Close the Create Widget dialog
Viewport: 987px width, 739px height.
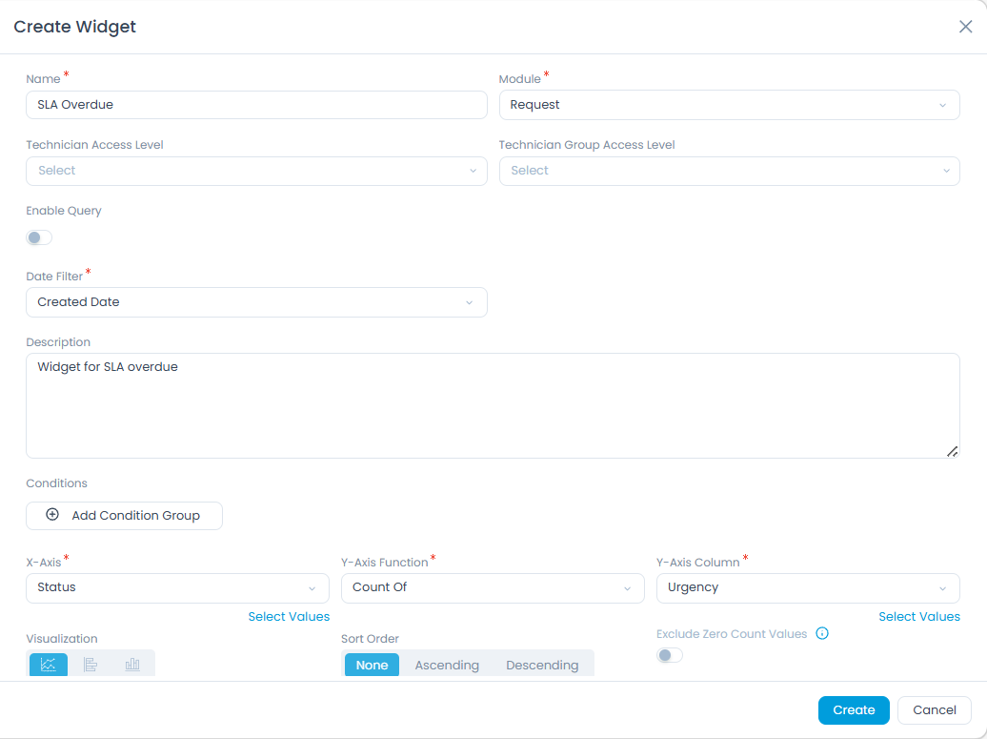965,27
